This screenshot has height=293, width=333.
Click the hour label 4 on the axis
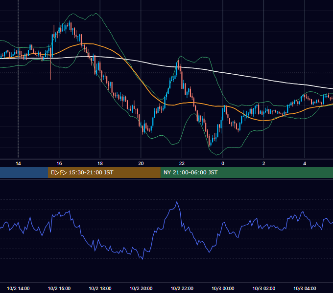click(x=305, y=164)
